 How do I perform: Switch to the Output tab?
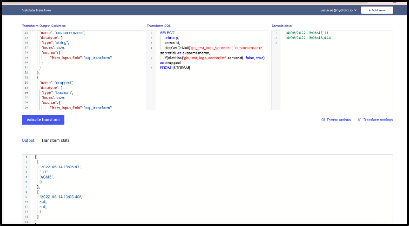[x=28, y=140]
